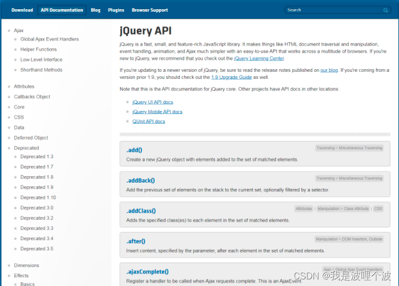399x286 pixels.
Task: Open the Data category
Action: click(x=19, y=127)
